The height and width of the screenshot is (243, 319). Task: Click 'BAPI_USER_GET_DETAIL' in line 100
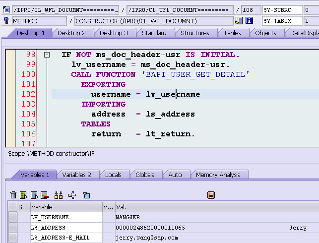[195, 74]
